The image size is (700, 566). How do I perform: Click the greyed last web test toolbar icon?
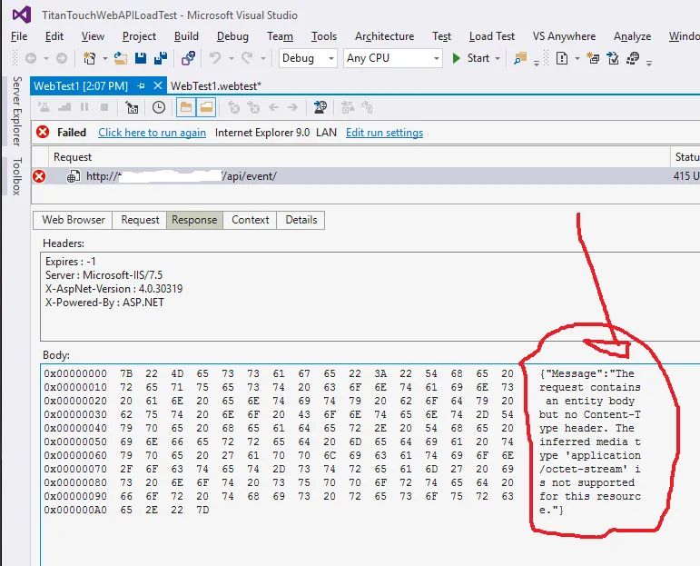[367, 107]
